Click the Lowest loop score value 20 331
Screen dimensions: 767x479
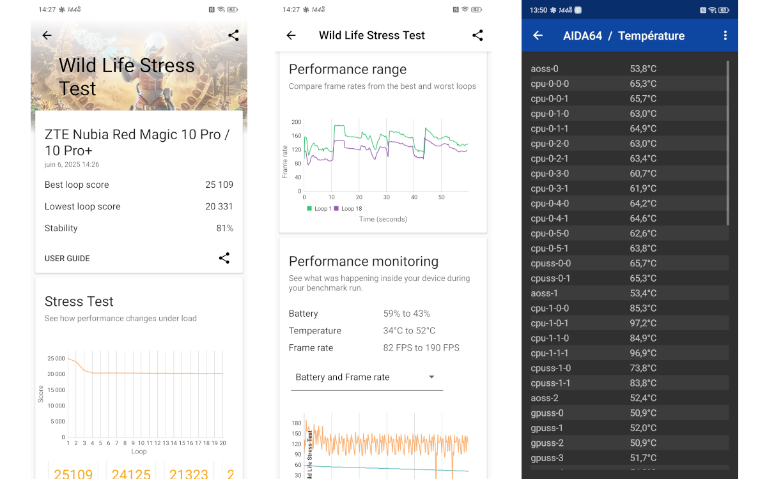coord(219,206)
